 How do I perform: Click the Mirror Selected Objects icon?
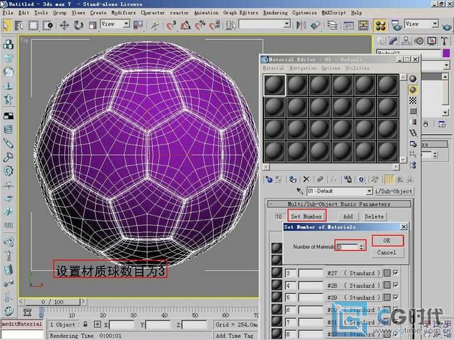[301, 25]
